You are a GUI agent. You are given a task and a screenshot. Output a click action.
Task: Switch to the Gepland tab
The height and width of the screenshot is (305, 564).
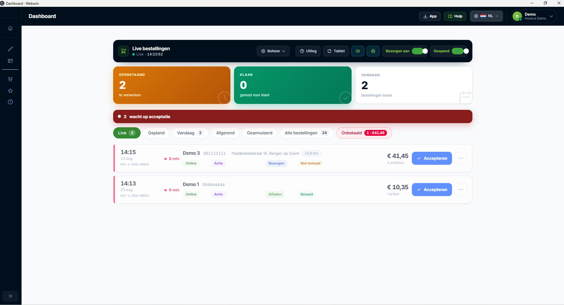pos(156,133)
